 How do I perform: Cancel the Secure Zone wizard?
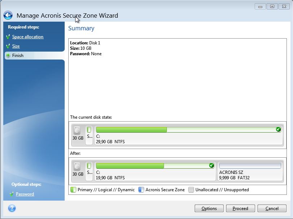272,209
